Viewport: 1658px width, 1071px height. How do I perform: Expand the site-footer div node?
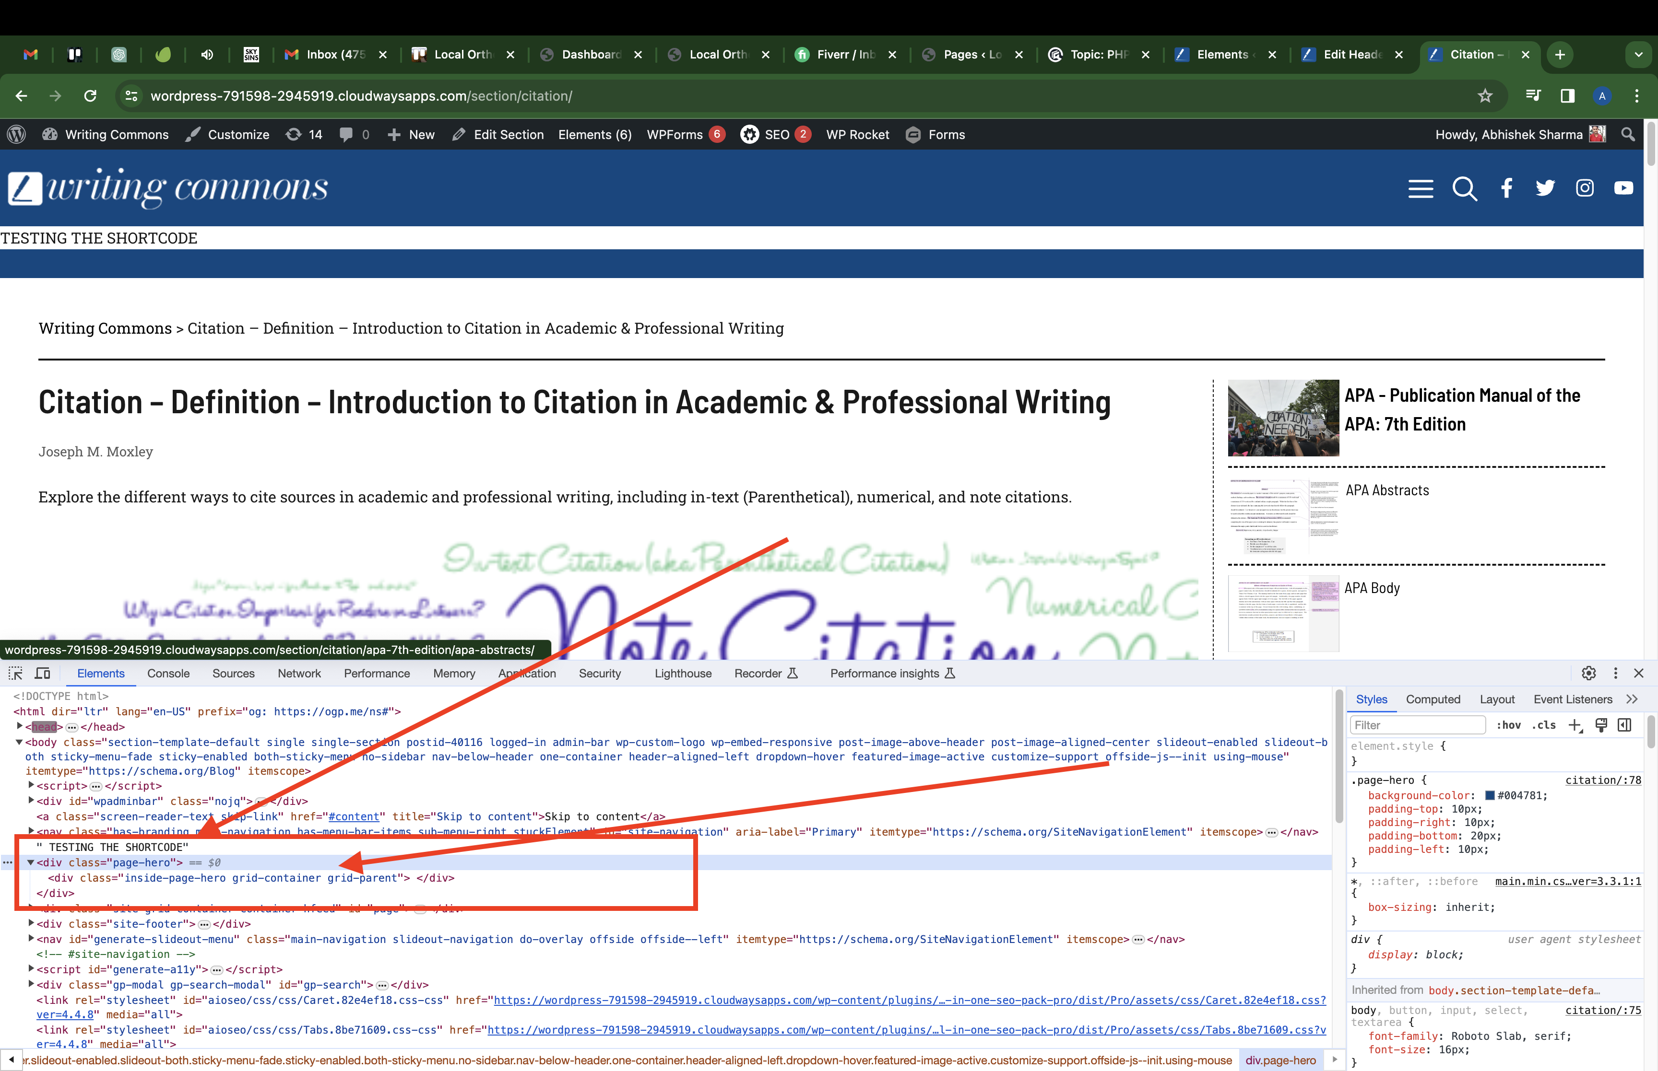click(x=31, y=923)
